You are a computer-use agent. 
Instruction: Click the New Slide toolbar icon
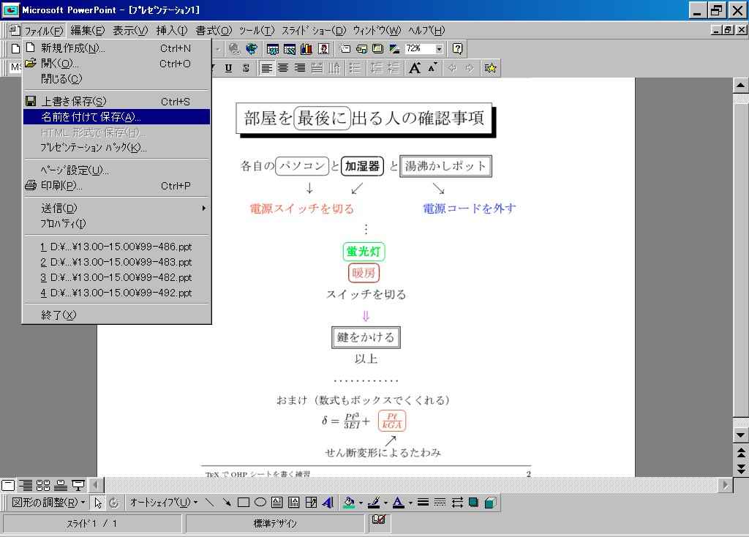pyautogui.click(x=345, y=49)
